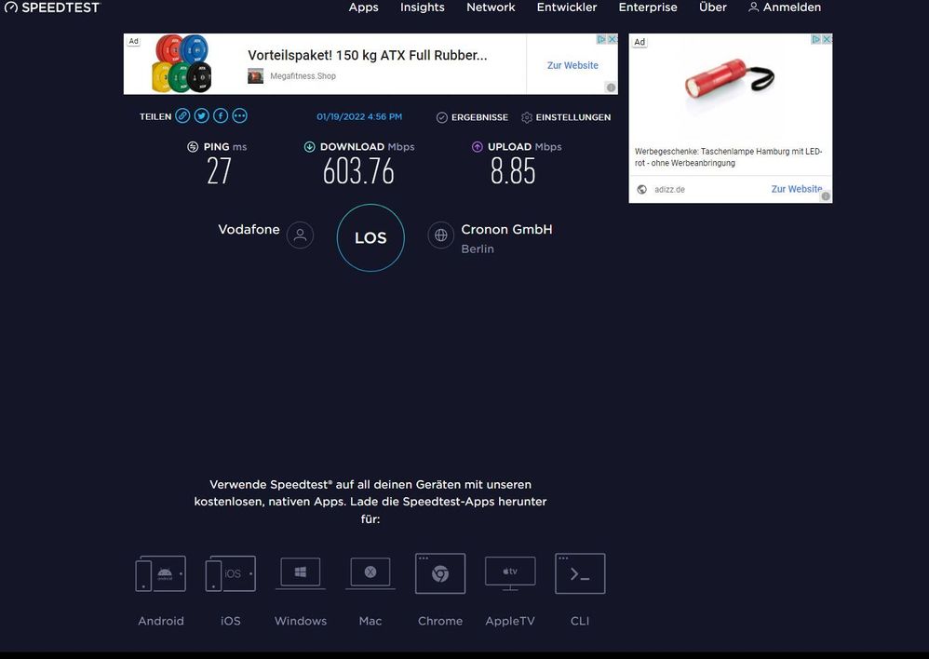Open the Chrome extension icon
Image resolution: width=929 pixels, height=659 pixels.
tap(440, 573)
